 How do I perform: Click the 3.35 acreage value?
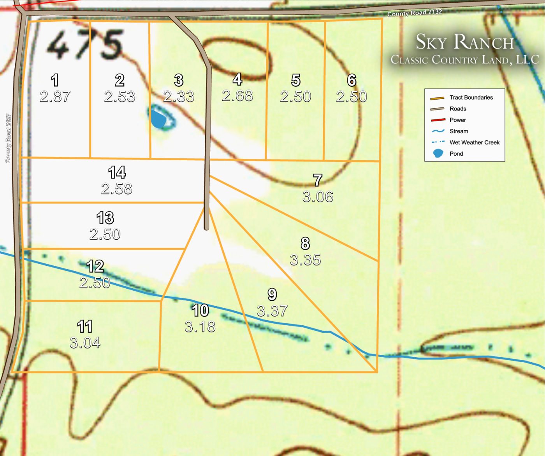306,260
